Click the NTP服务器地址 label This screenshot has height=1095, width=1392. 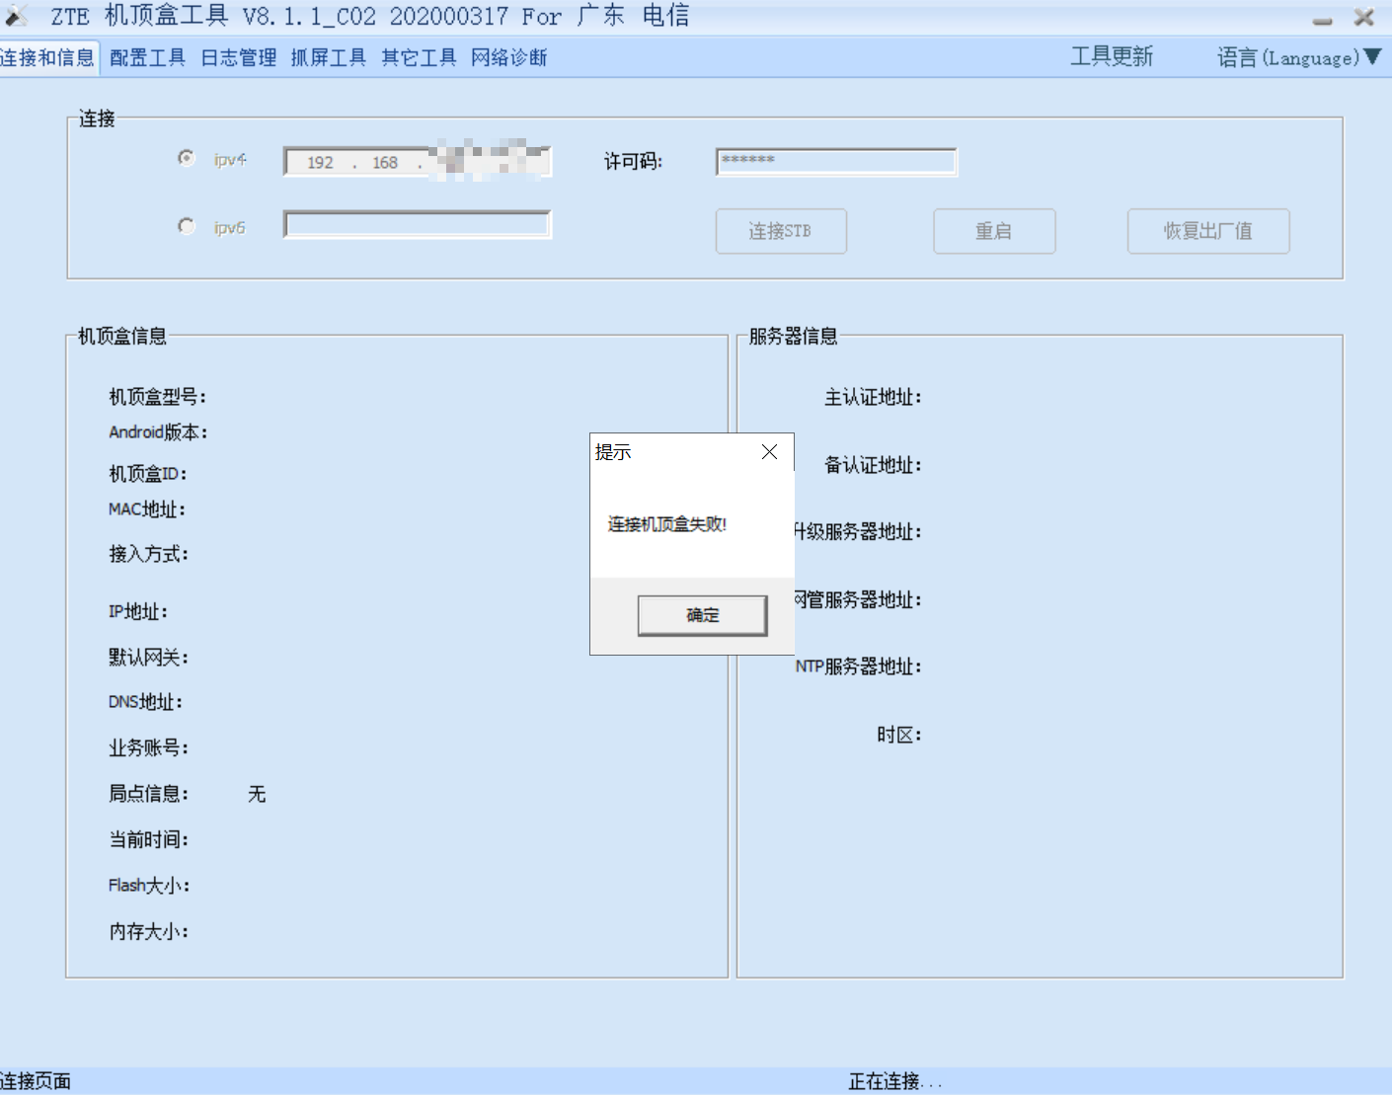pyautogui.click(x=859, y=666)
